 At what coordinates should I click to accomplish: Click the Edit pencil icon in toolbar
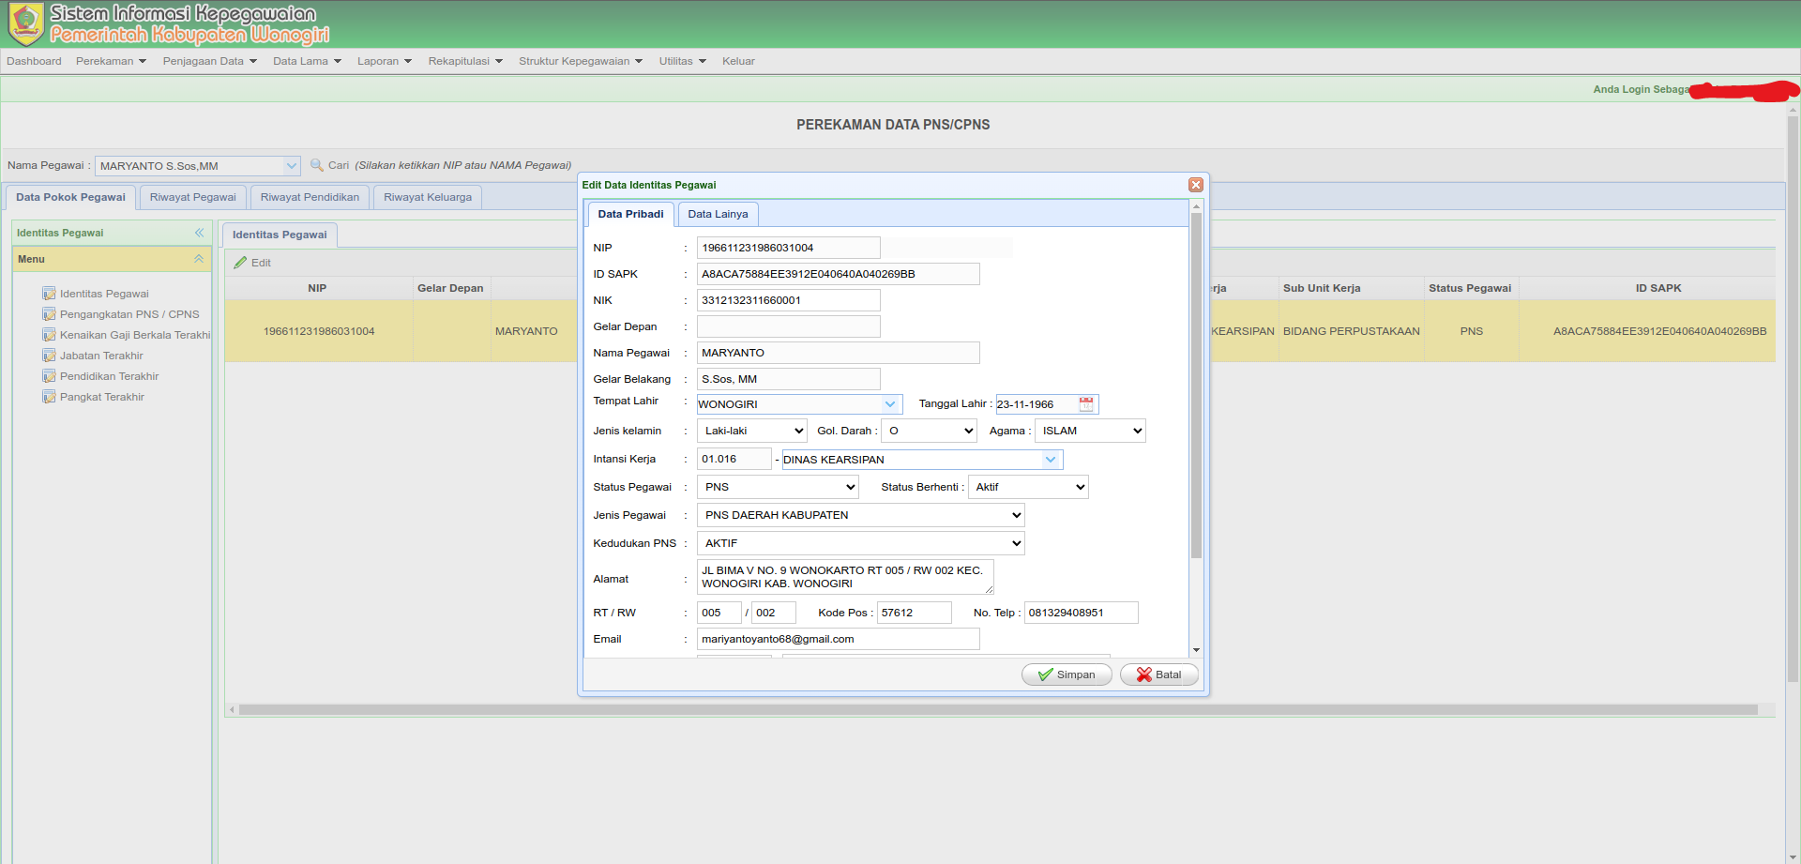coord(241,263)
